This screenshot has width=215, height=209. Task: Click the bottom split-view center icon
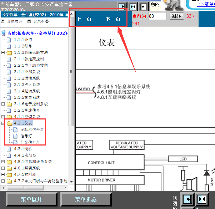[202, 199]
